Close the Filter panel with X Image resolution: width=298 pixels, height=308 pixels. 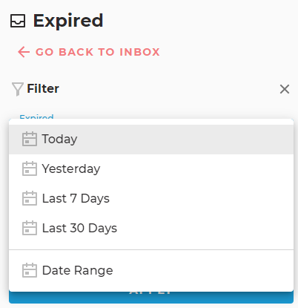point(285,89)
